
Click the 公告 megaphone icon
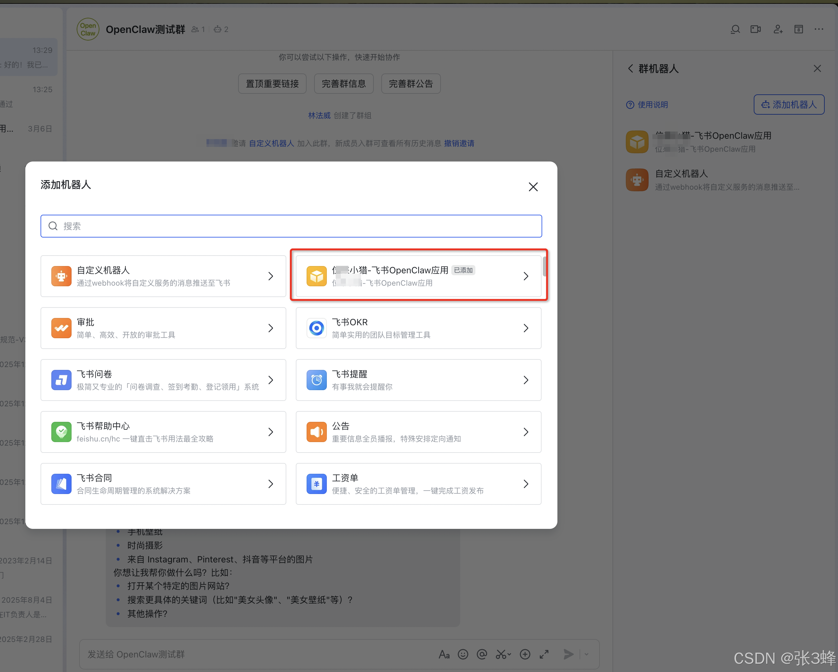316,432
